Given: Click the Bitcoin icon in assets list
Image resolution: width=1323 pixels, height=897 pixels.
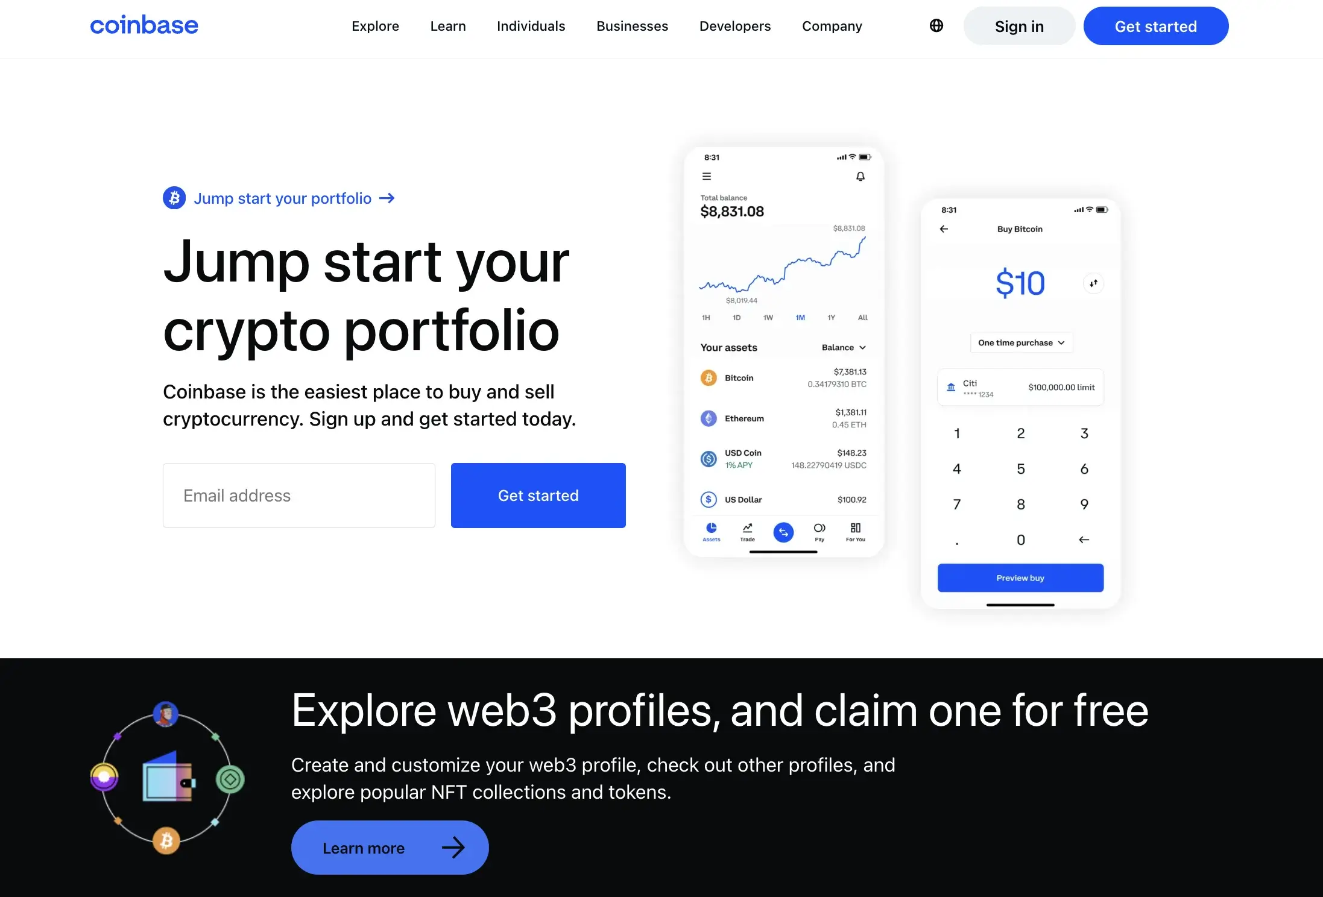Looking at the screenshot, I should [x=708, y=377].
